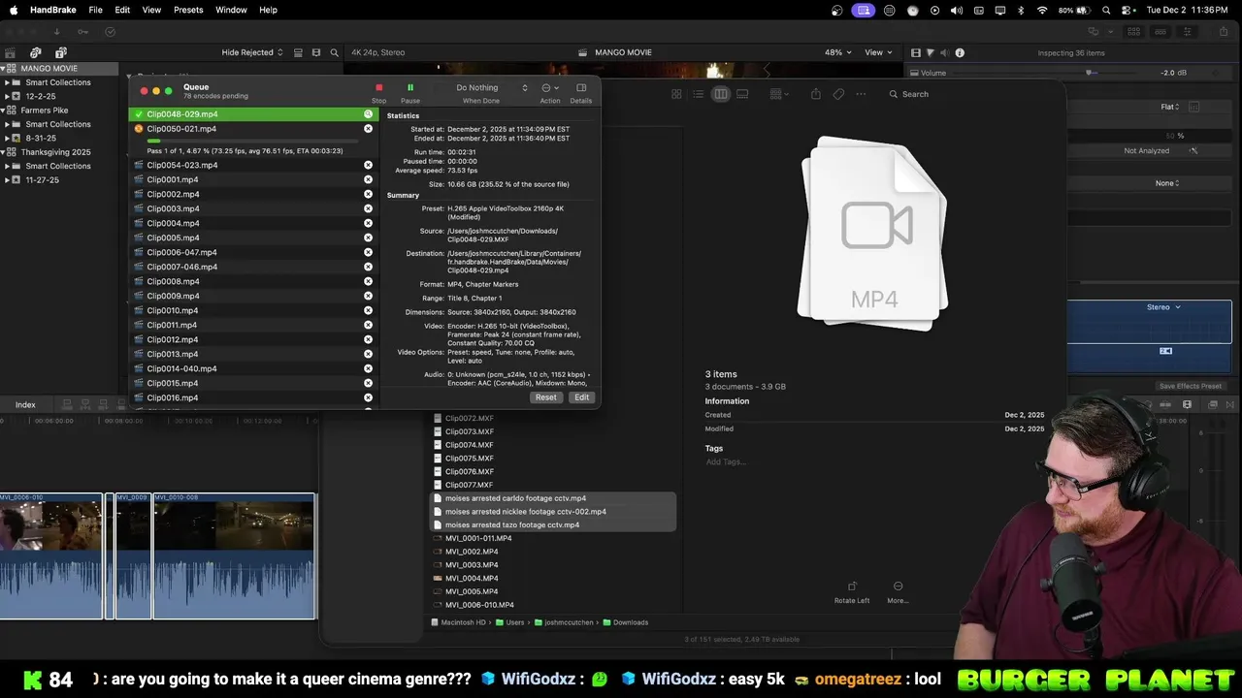Open the Wi-Fi status menu
Viewport: 1242px width, 698px height.
coord(1042,10)
